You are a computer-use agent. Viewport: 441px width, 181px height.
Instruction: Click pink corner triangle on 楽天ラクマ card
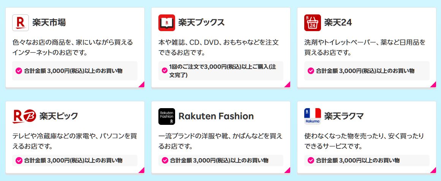coord(434,170)
